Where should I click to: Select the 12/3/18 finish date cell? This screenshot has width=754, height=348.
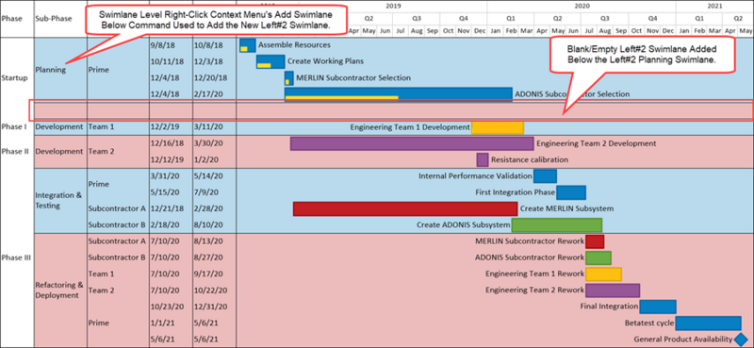(x=208, y=61)
